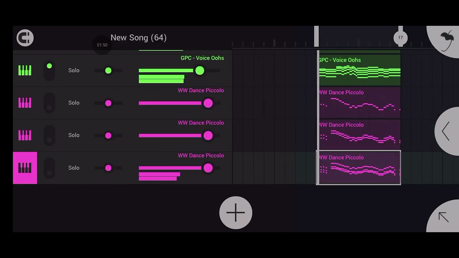Toggle mute on the second WW Dance Piccolo track

tap(49, 135)
